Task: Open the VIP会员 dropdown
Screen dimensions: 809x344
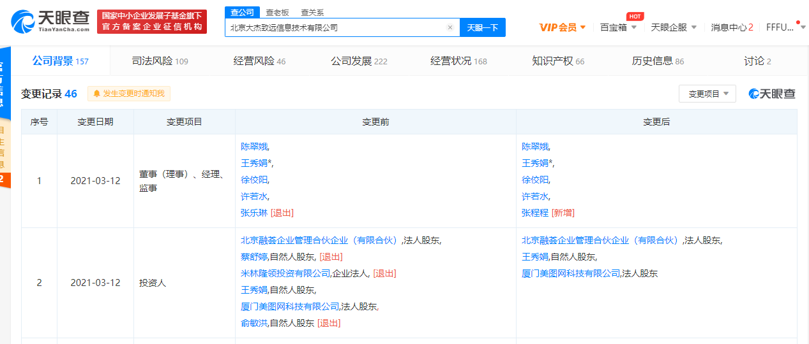Action: pyautogui.click(x=562, y=27)
